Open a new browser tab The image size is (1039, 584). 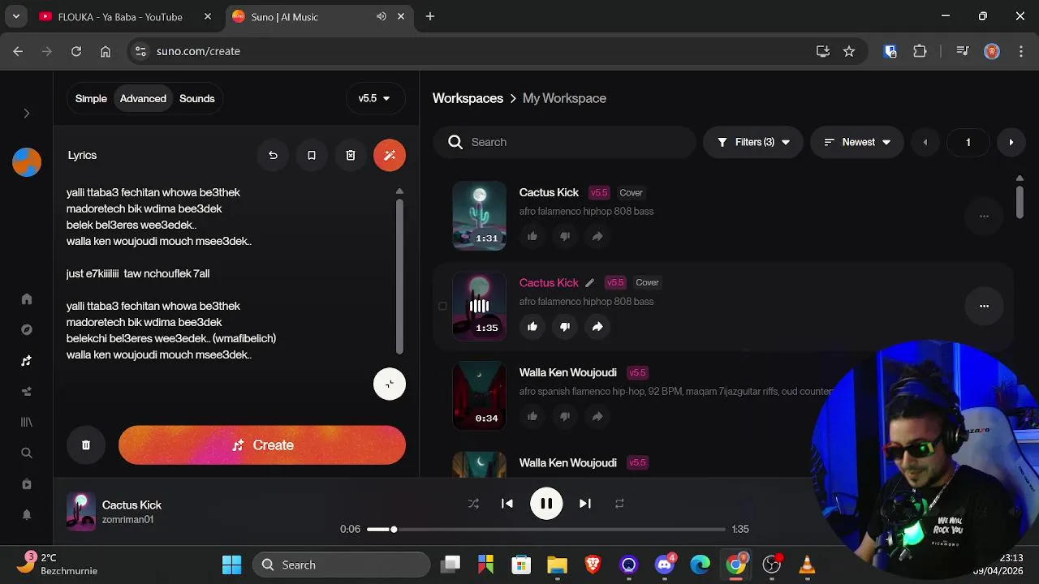(430, 16)
